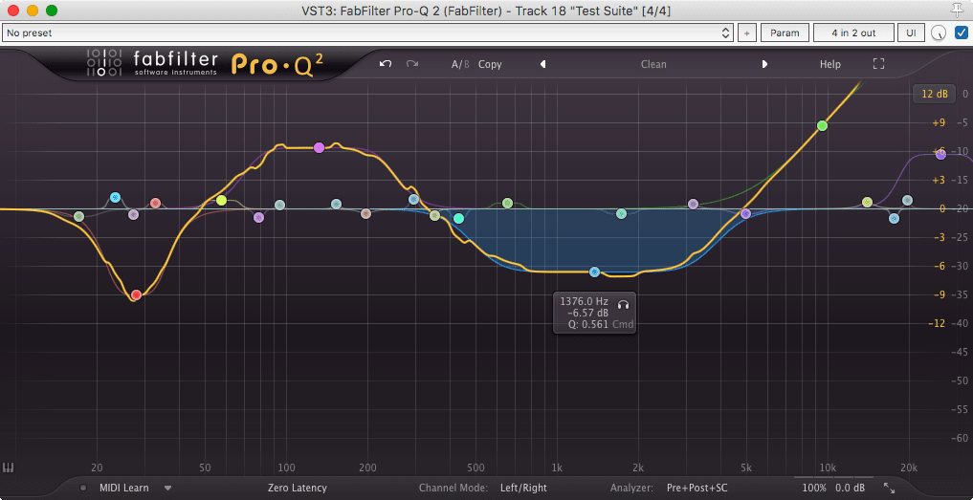The image size is (973, 500).
Task: Load the next preset with right arrow
Action: pos(764,64)
